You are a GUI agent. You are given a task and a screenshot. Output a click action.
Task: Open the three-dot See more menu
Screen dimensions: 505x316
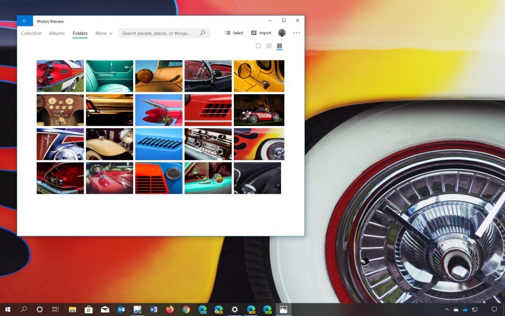coord(297,33)
